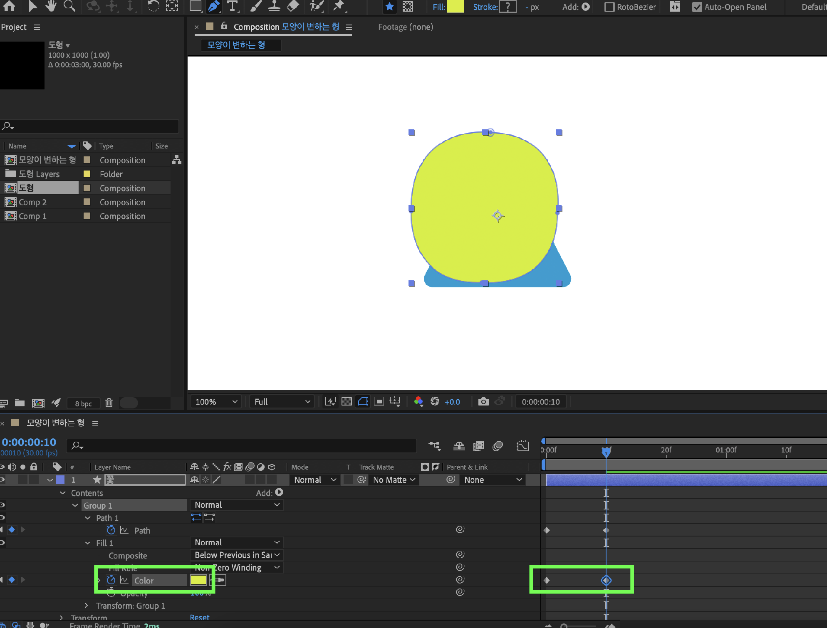Click the Reset Exposure aperture icon
Screen dimensions: 827x628
coord(435,401)
